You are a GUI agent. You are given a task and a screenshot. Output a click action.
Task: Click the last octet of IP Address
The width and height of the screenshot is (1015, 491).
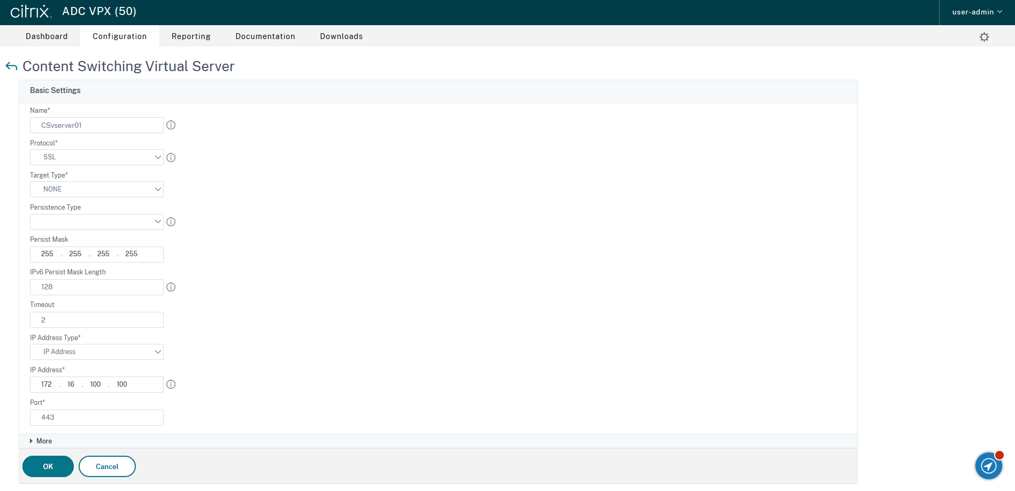point(122,385)
